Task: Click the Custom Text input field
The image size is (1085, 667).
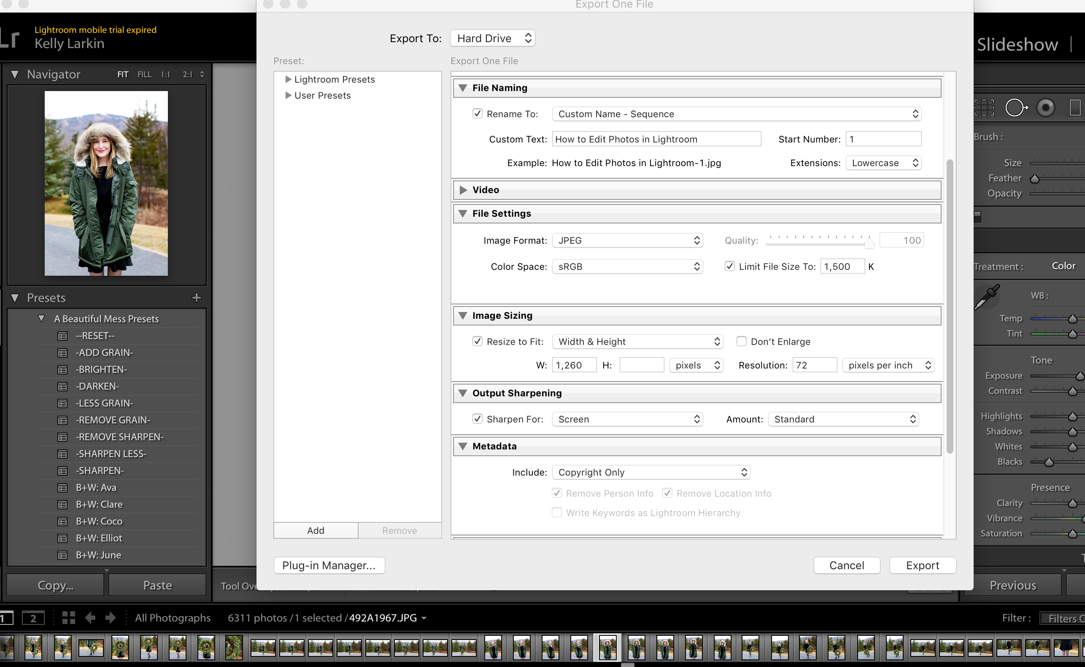Action: tap(656, 140)
